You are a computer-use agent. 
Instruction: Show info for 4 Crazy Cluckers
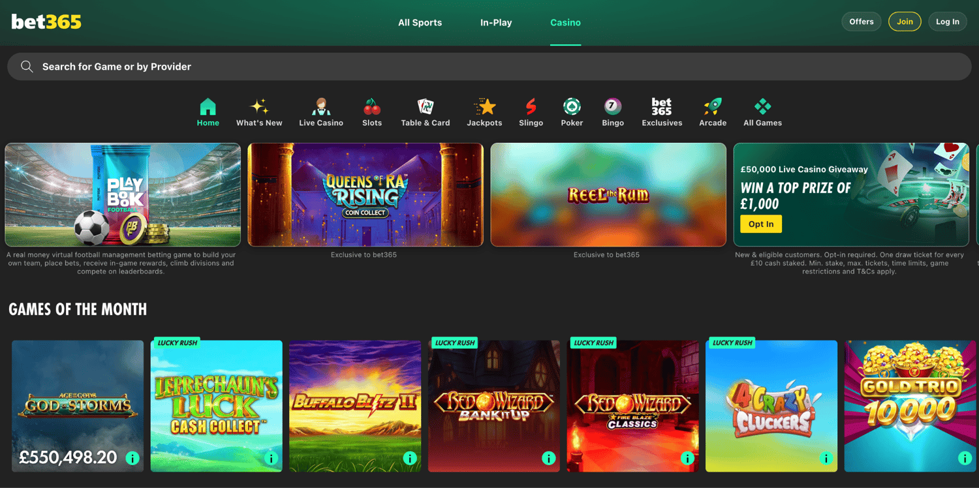pyautogui.click(x=826, y=458)
